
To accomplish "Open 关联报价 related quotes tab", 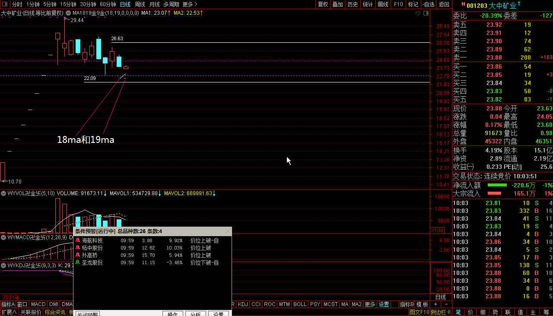I will (x=31, y=312).
